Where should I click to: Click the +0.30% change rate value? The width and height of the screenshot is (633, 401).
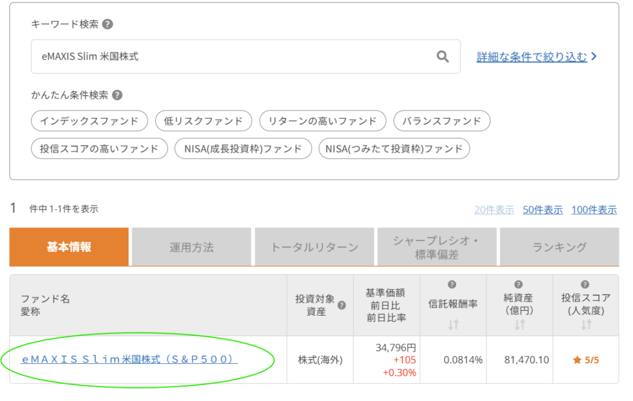tap(399, 373)
